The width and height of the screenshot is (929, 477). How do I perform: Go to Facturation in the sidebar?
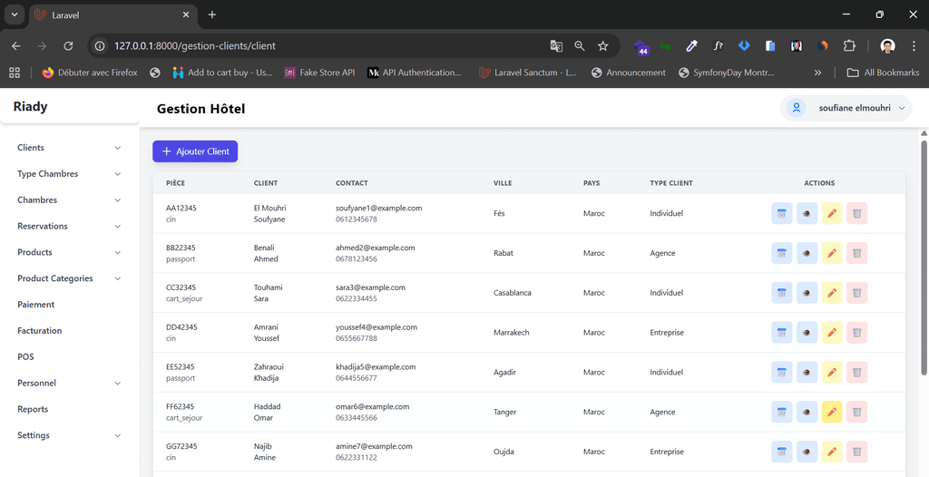40,331
